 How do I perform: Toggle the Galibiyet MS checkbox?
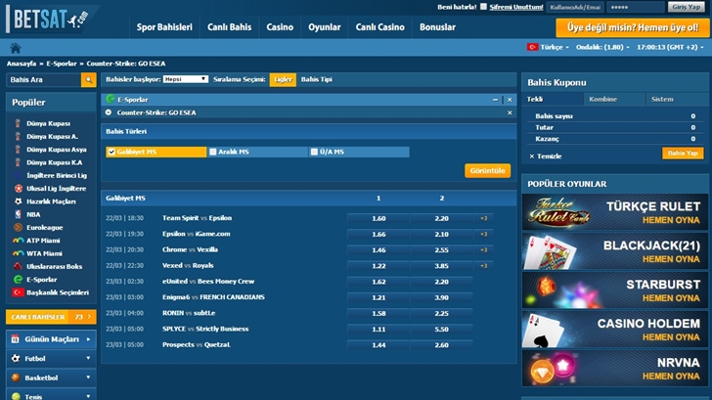point(111,152)
